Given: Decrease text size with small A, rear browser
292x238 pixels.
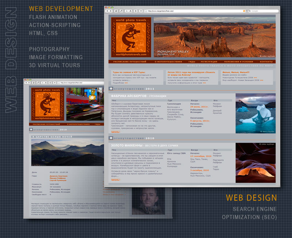Looking at the screenshot, I should (42, 82).
